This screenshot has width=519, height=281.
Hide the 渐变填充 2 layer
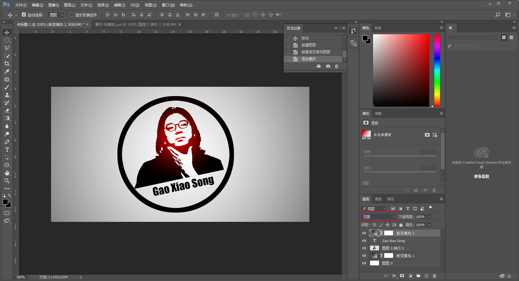364,233
